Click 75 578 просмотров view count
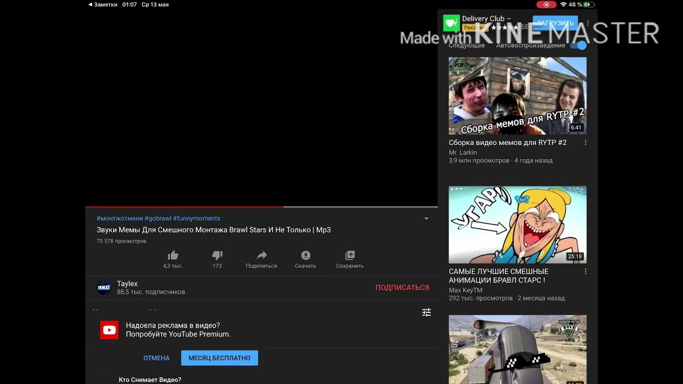683x384 pixels. [122, 241]
